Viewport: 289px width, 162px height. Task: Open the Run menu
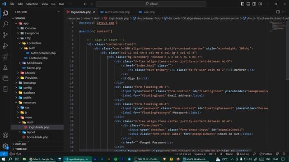[61, 4]
